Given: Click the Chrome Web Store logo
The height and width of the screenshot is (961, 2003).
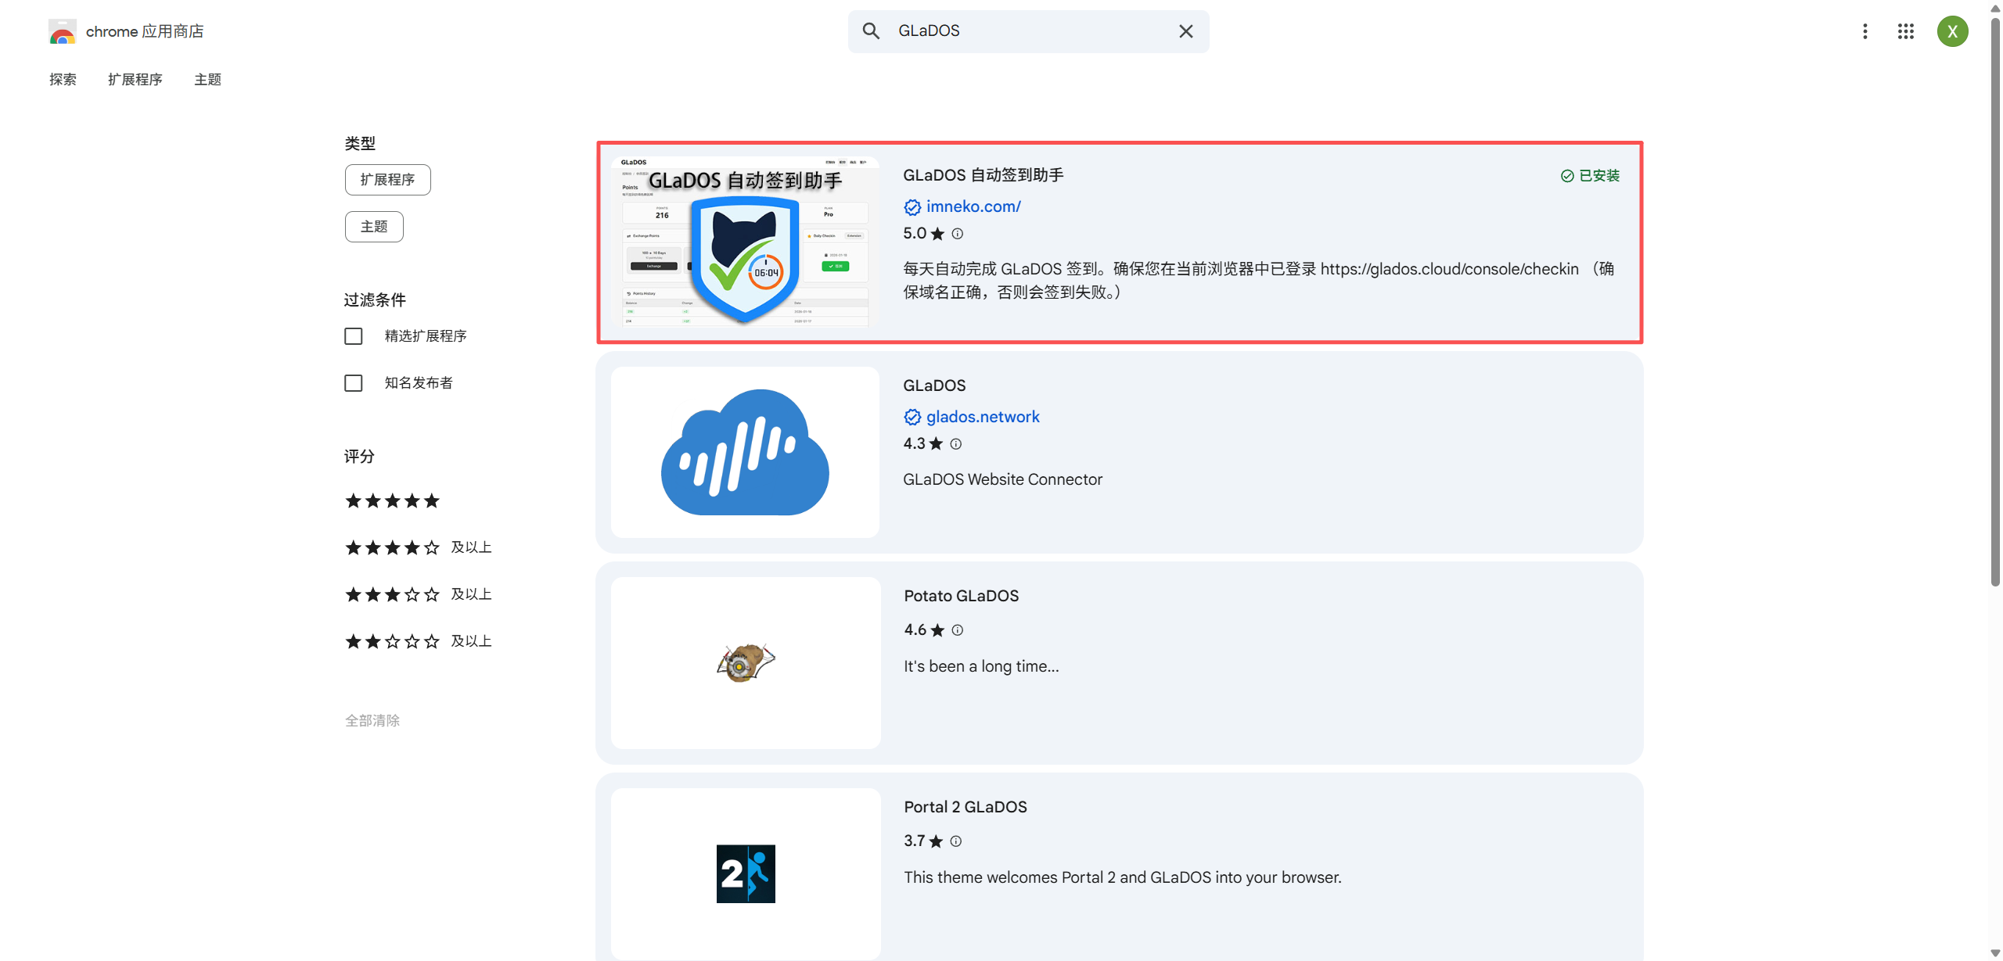Looking at the screenshot, I should (63, 32).
